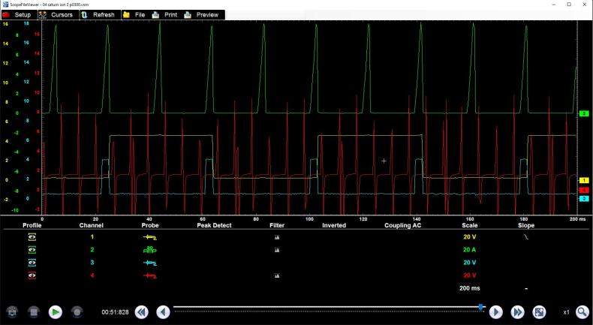Step forward one frame button
This screenshot has height=325, width=593.
[496, 311]
